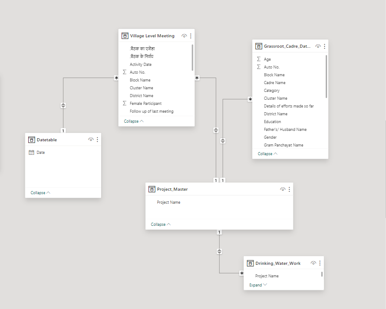Open more options for Village Level Meeting
Image resolution: width=386 pixels, height=309 pixels.
pos(191,36)
